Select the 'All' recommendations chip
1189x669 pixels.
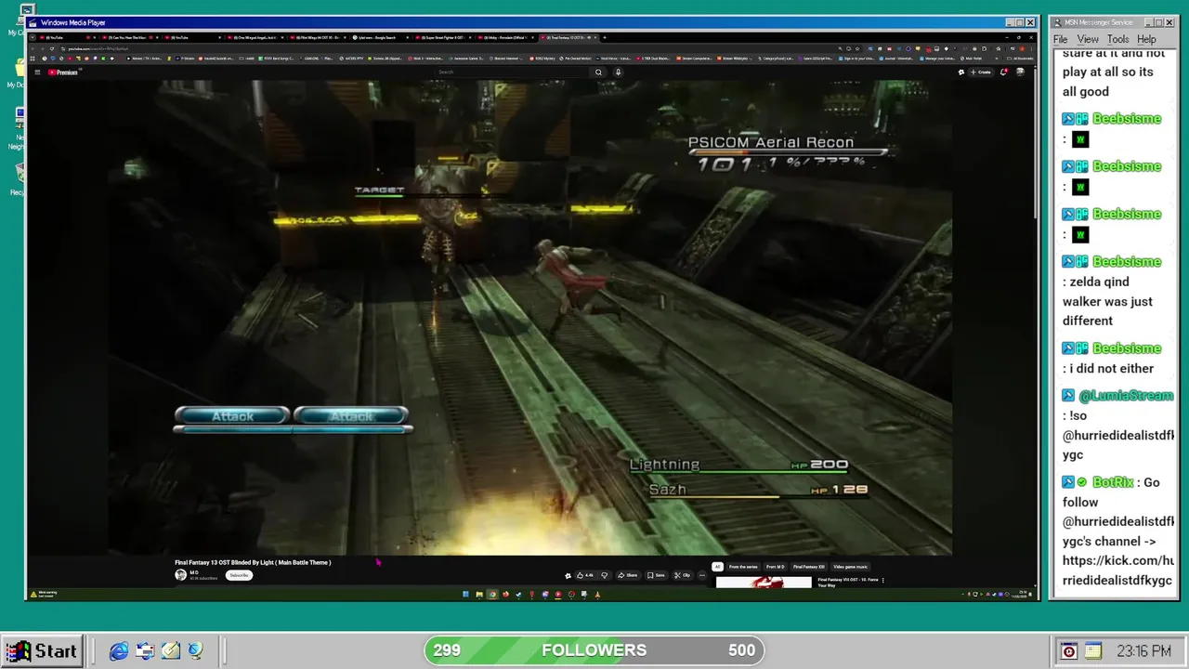click(x=717, y=567)
